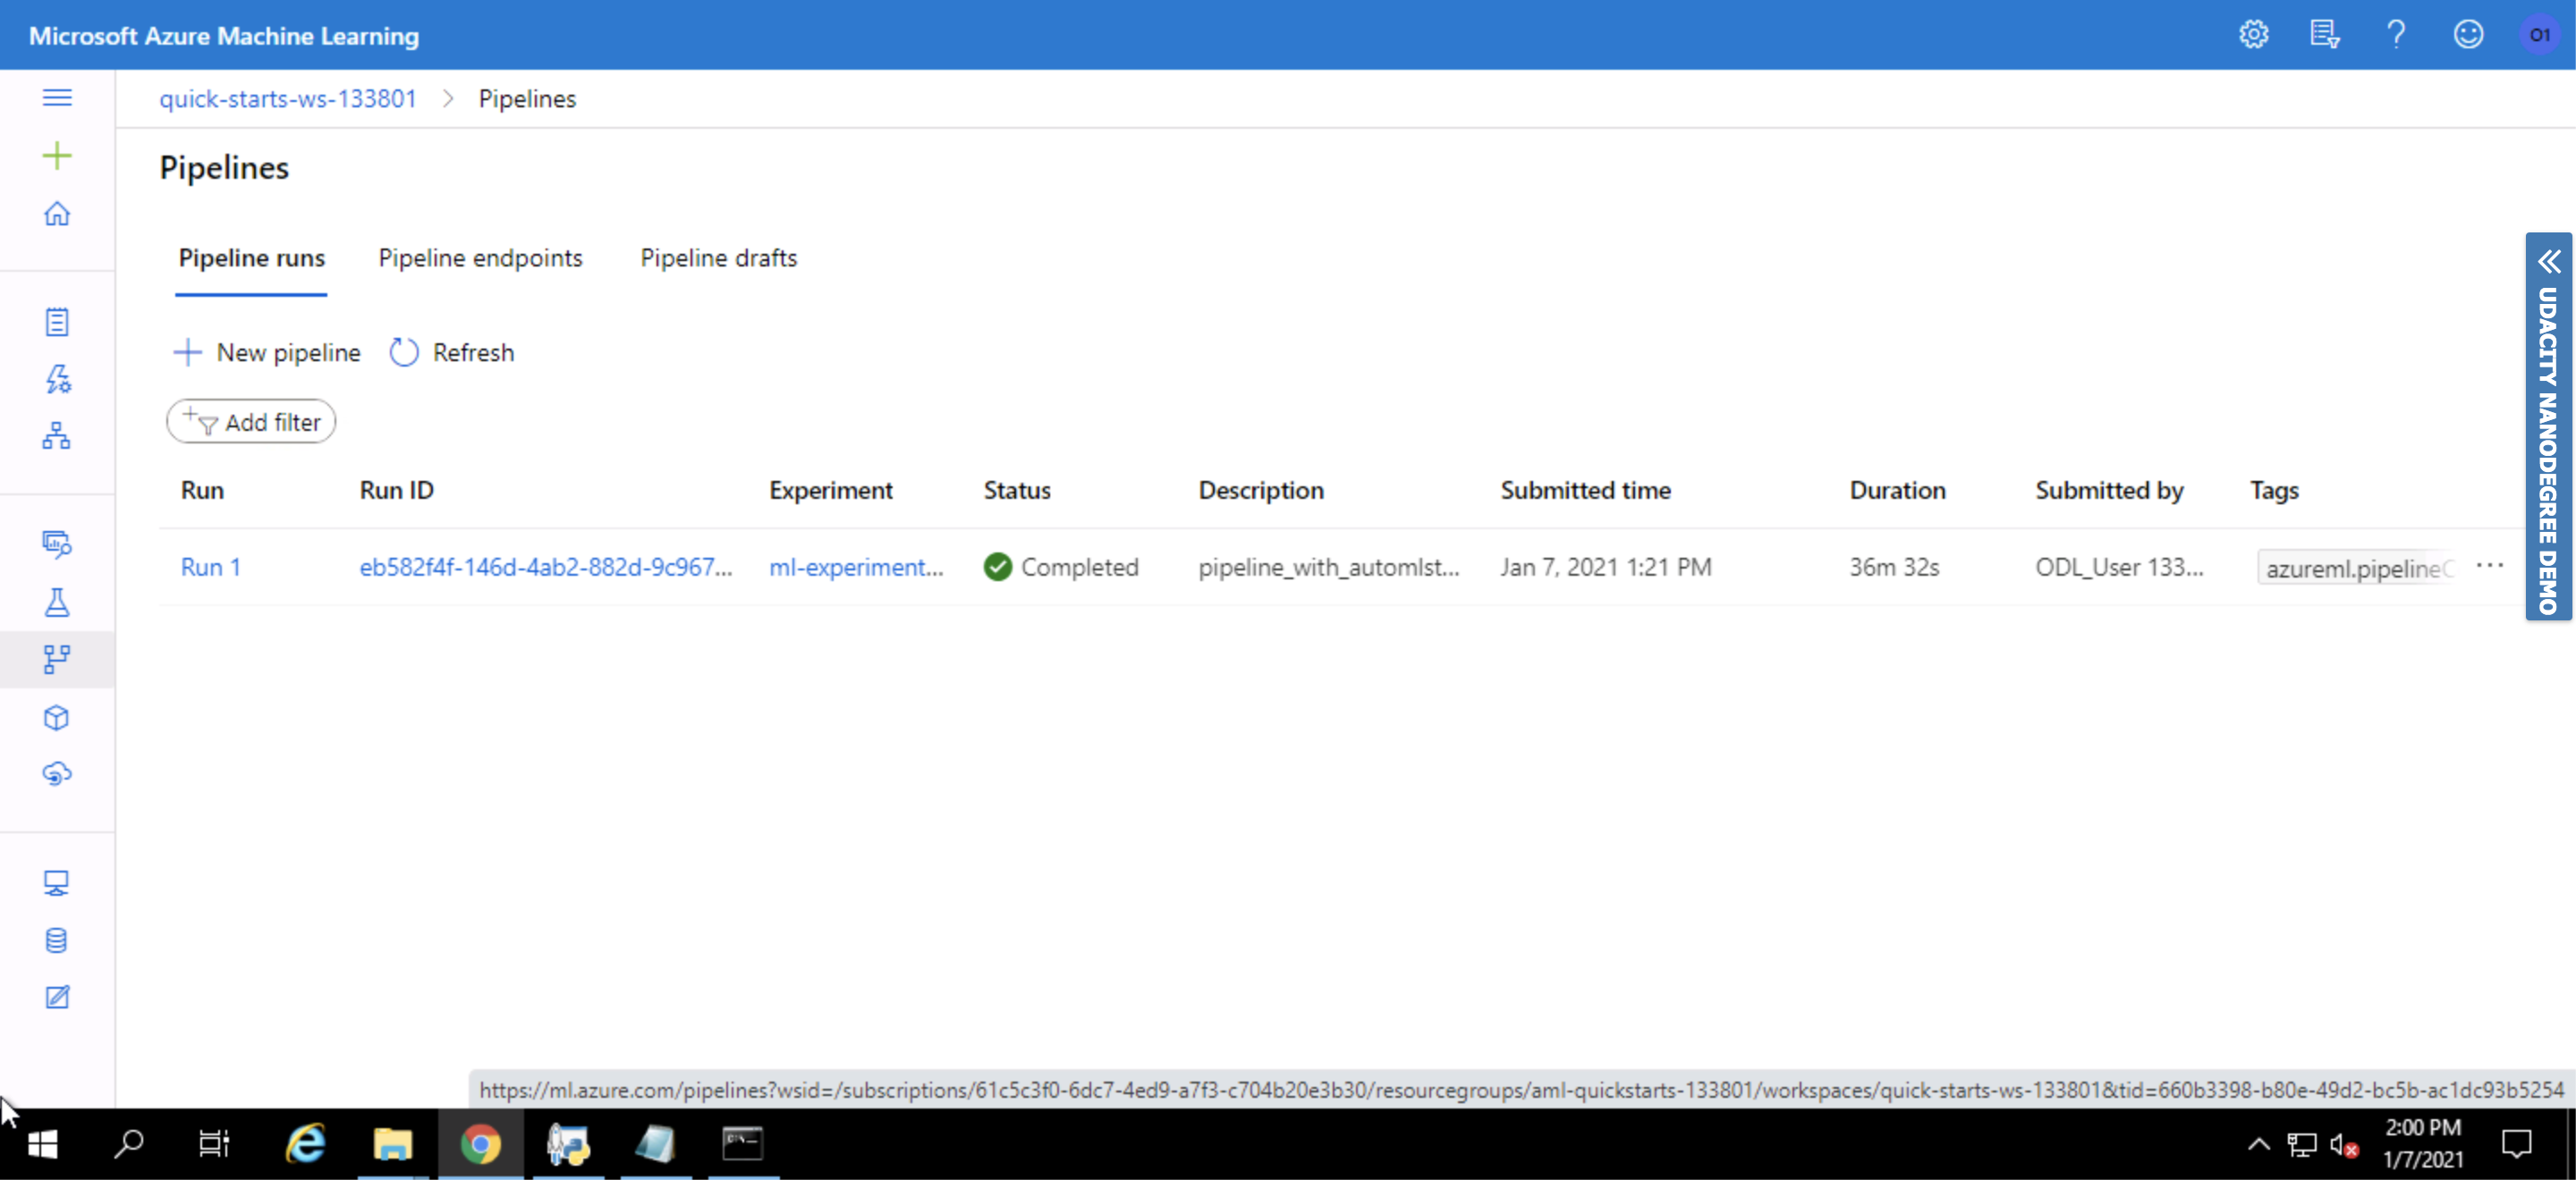
Task: Open Compute monitor icon in sidebar
Action: click(x=57, y=883)
